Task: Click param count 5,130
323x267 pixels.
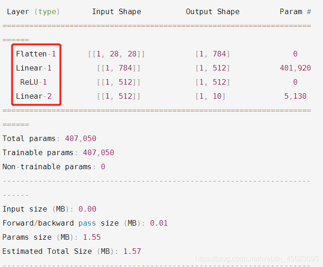Action: [295, 96]
